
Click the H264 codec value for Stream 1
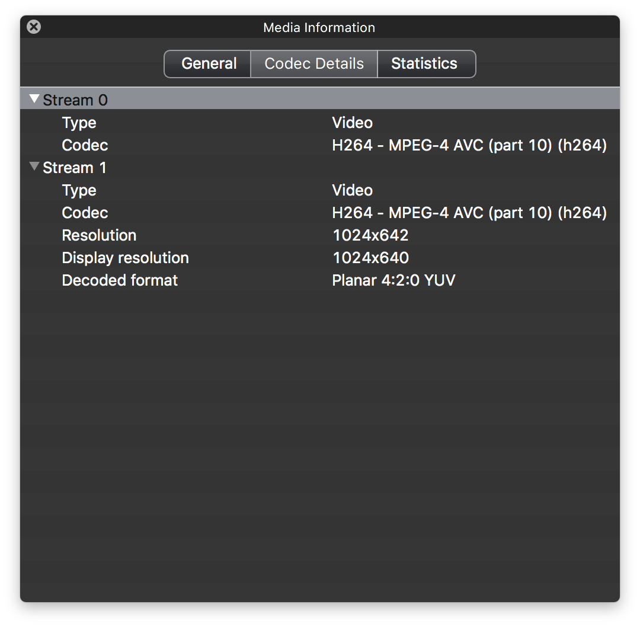[x=468, y=212]
